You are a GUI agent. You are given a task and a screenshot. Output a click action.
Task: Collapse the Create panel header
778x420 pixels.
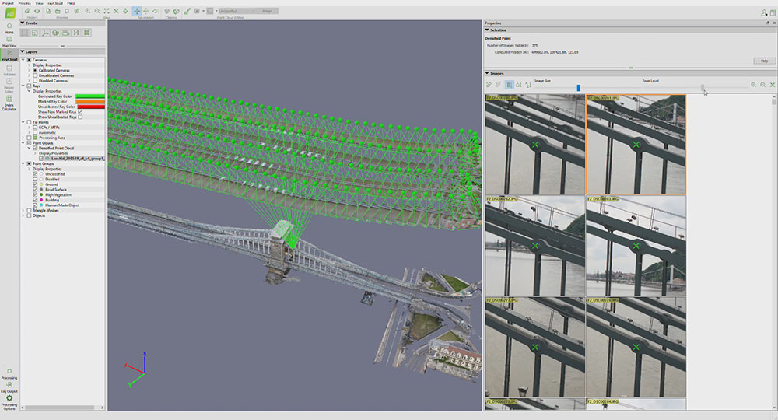pyautogui.click(x=23, y=23)
